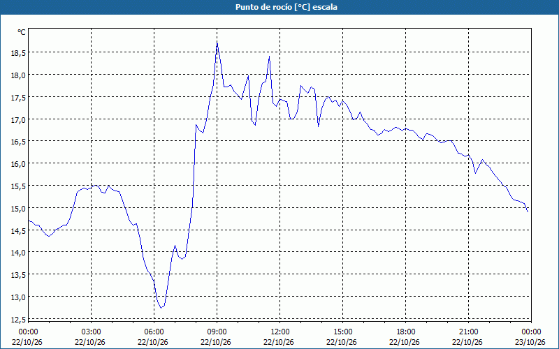Click the lowest dip of the blue curve
The height and width of the screenshot is (349, 559).
coord(161,308)
